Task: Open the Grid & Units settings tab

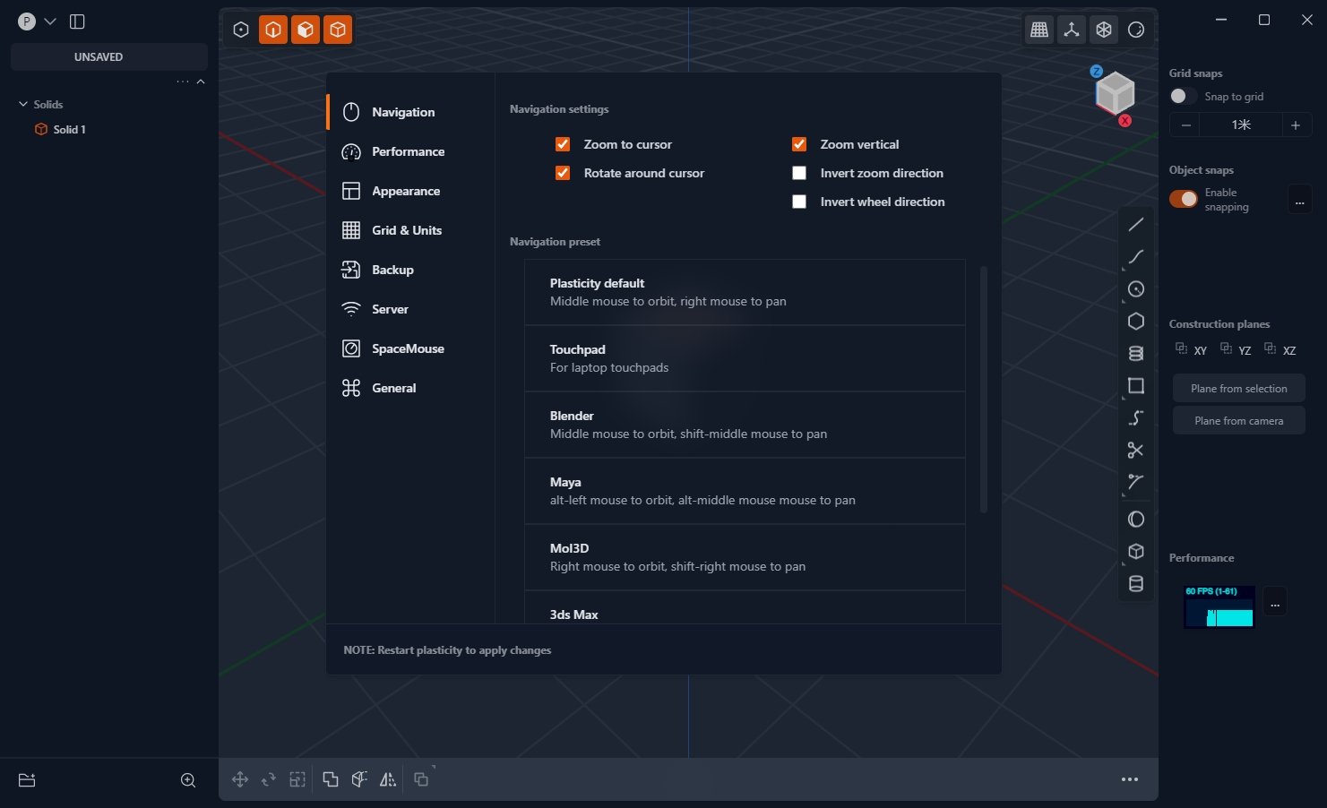Action: coord(410,230)
